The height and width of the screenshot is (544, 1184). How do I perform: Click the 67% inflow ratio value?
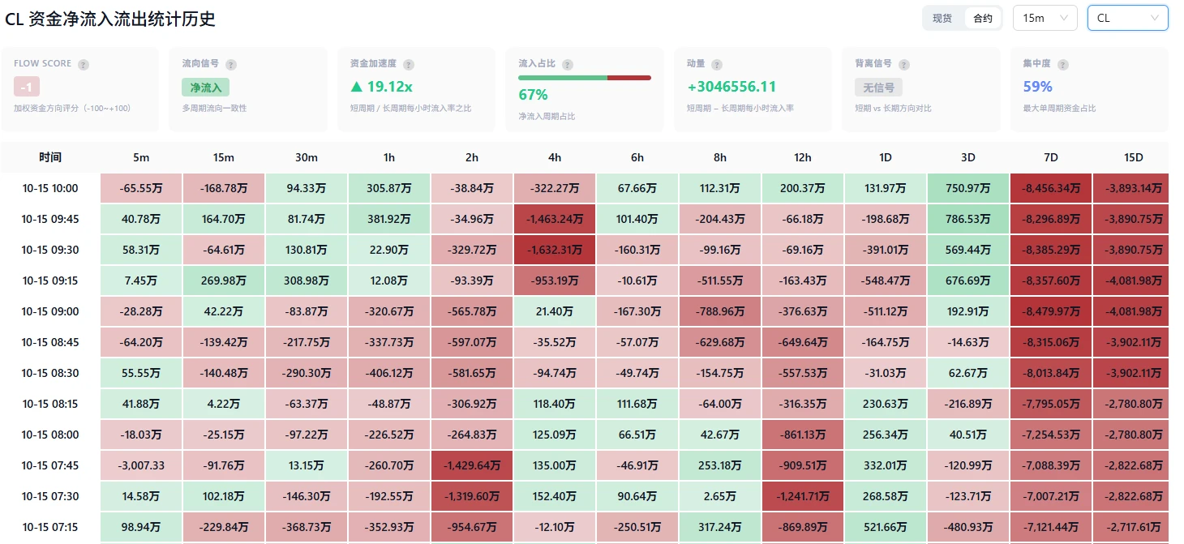point(533,95)
